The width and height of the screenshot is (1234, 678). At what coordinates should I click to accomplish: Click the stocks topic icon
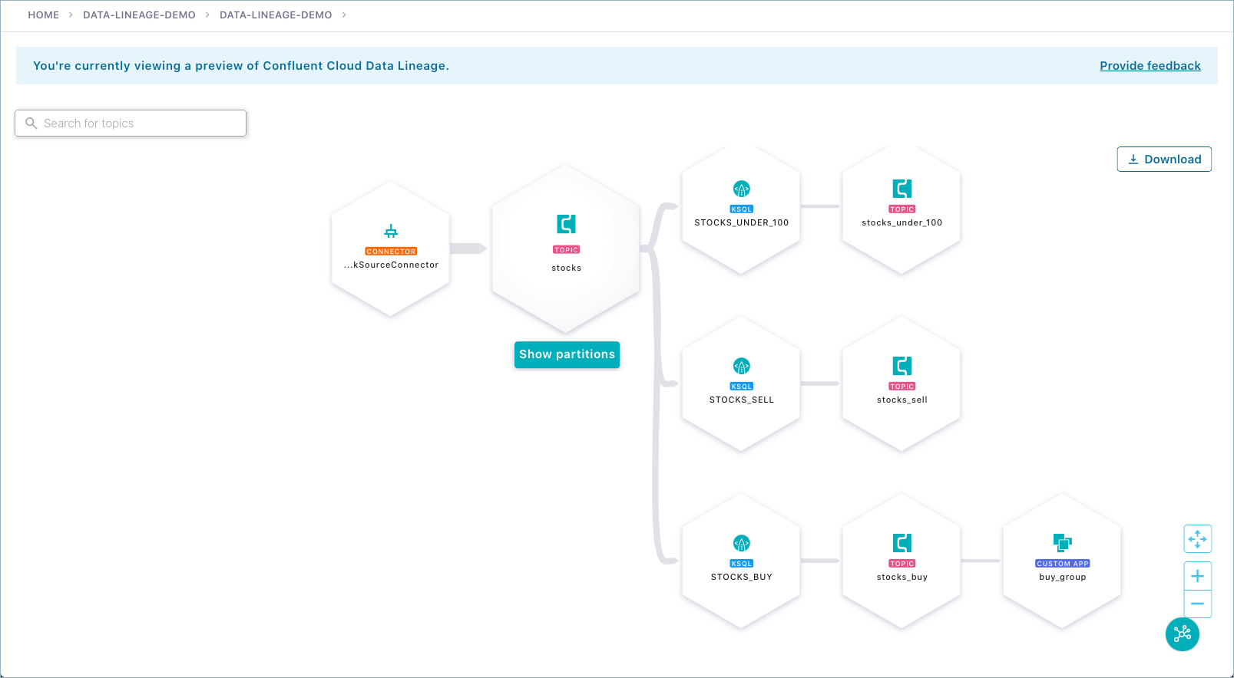(x=566, y=224)
